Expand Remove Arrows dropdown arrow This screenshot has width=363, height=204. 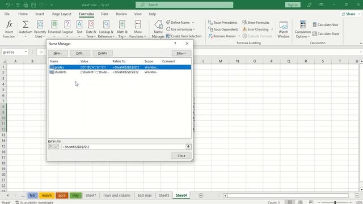[x=239, y=36]
